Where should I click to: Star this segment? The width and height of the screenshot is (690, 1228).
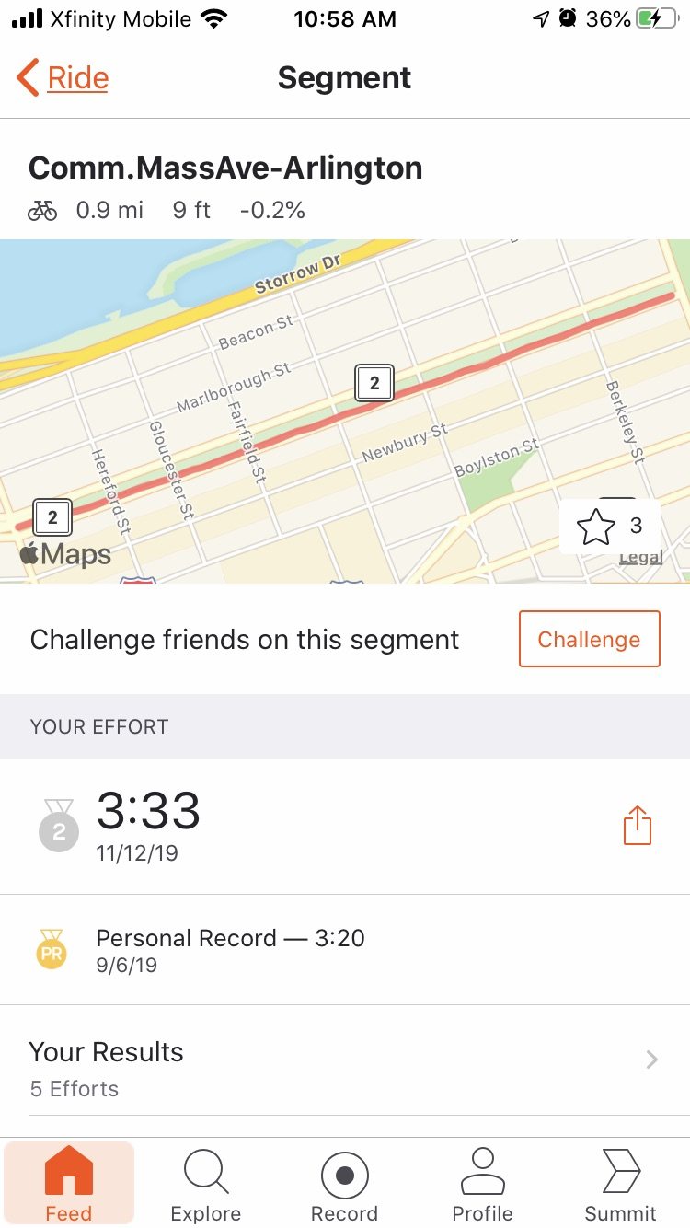click(596, 527)
